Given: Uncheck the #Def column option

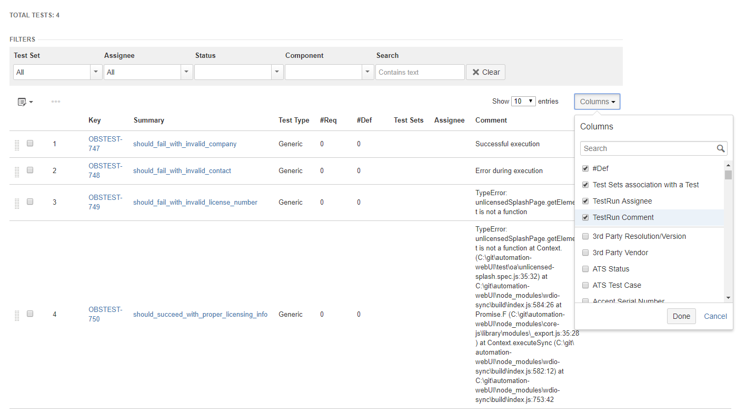Looking at the screenshot, I should click(x=585, y=168).
